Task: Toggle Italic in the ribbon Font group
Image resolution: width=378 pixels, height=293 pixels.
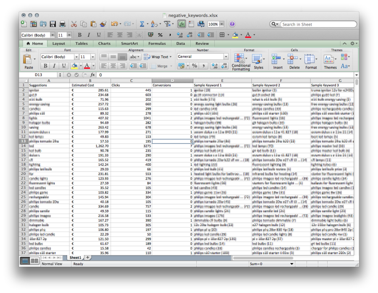Action: 55,66
